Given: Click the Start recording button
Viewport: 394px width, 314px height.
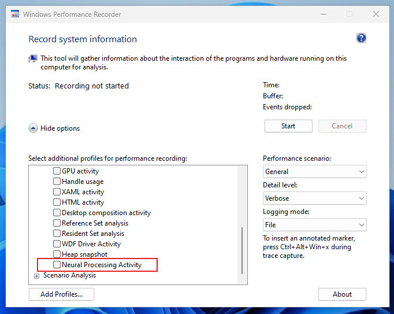Looking at the screenshot, I should coord(288,126).
